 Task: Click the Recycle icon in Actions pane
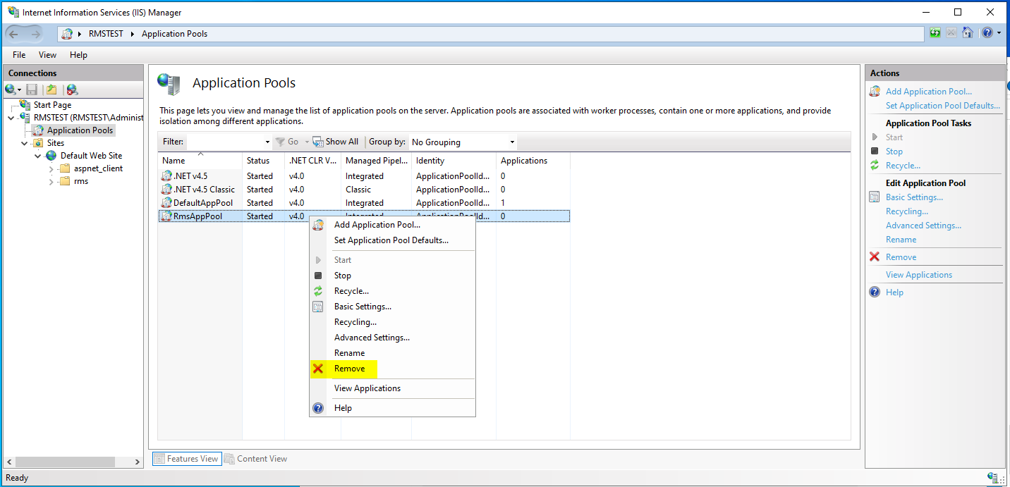[x=875, y=166]
